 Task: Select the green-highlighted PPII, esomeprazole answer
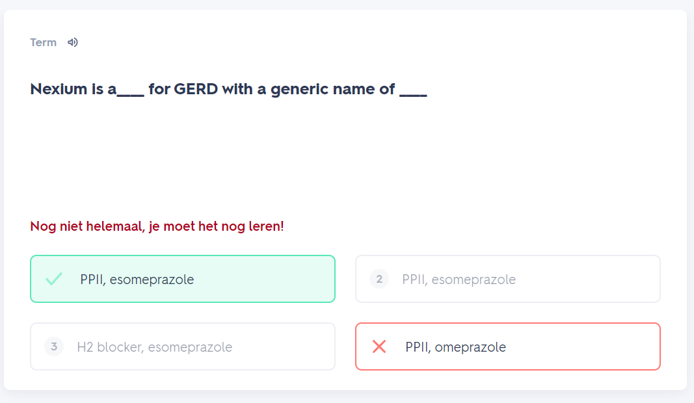point(182,279)
